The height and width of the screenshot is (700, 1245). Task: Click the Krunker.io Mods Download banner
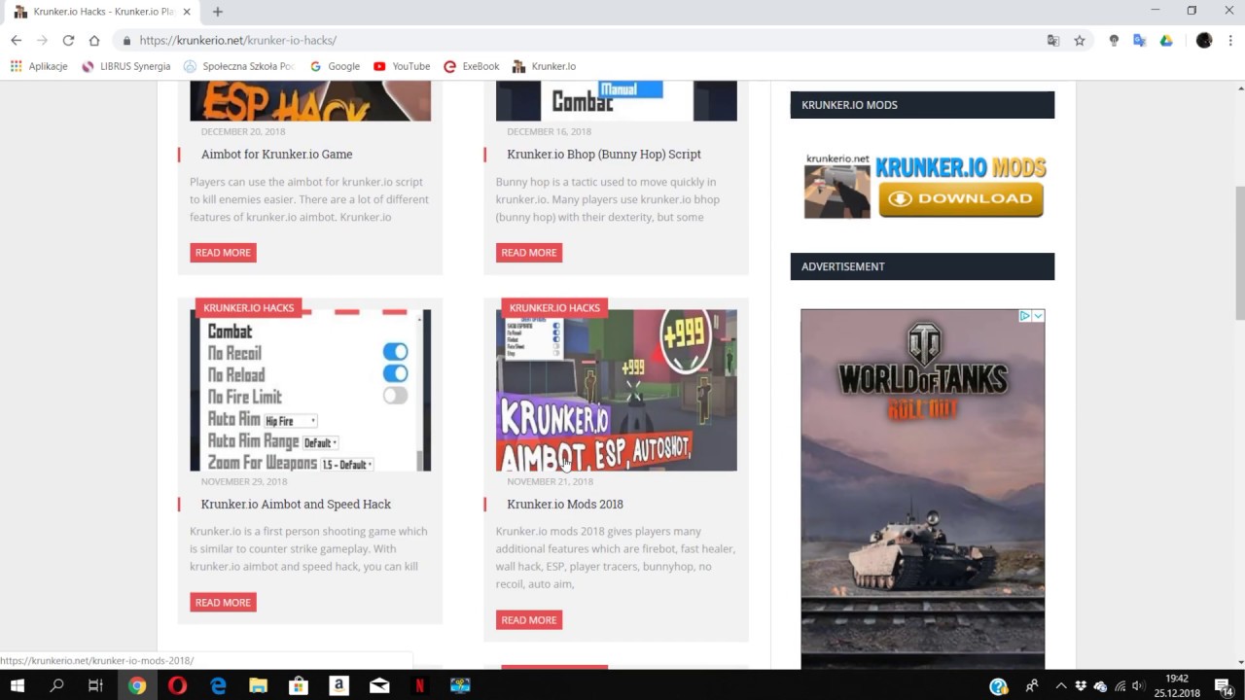(x=924, y=186)
